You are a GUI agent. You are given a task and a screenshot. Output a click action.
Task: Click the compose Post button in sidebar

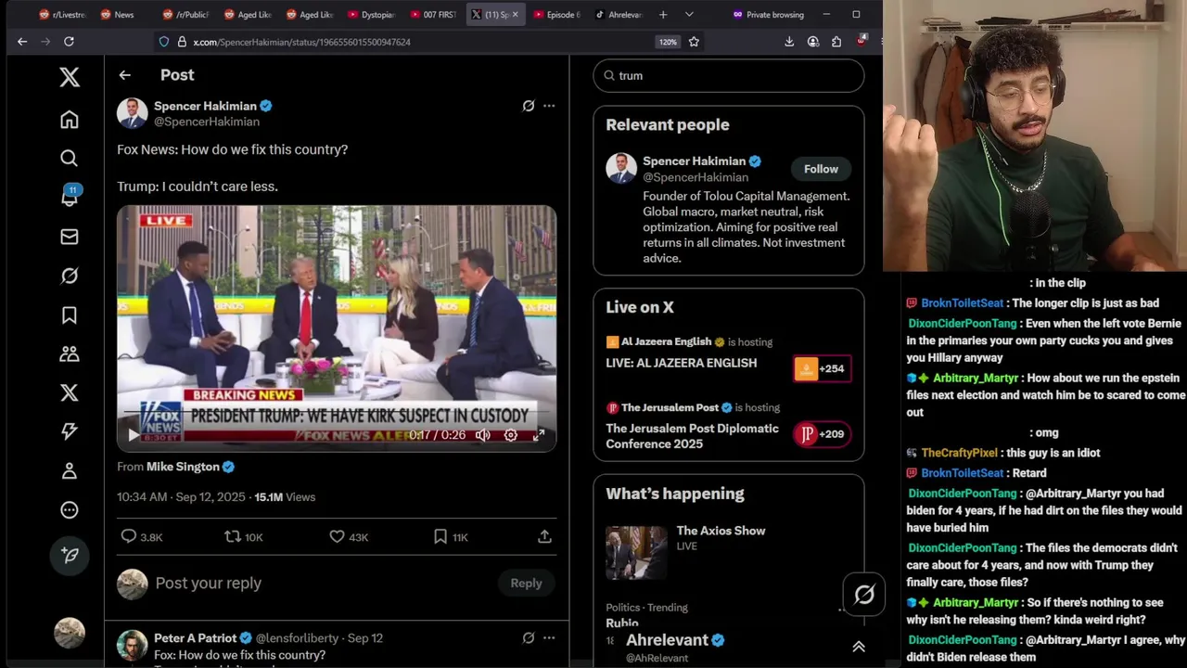(x=70, y=555)
